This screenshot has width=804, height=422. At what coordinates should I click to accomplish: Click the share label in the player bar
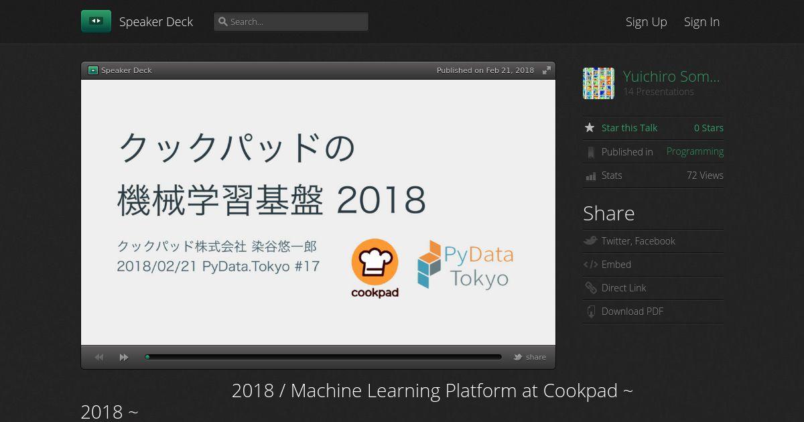[x=536, y=357]
